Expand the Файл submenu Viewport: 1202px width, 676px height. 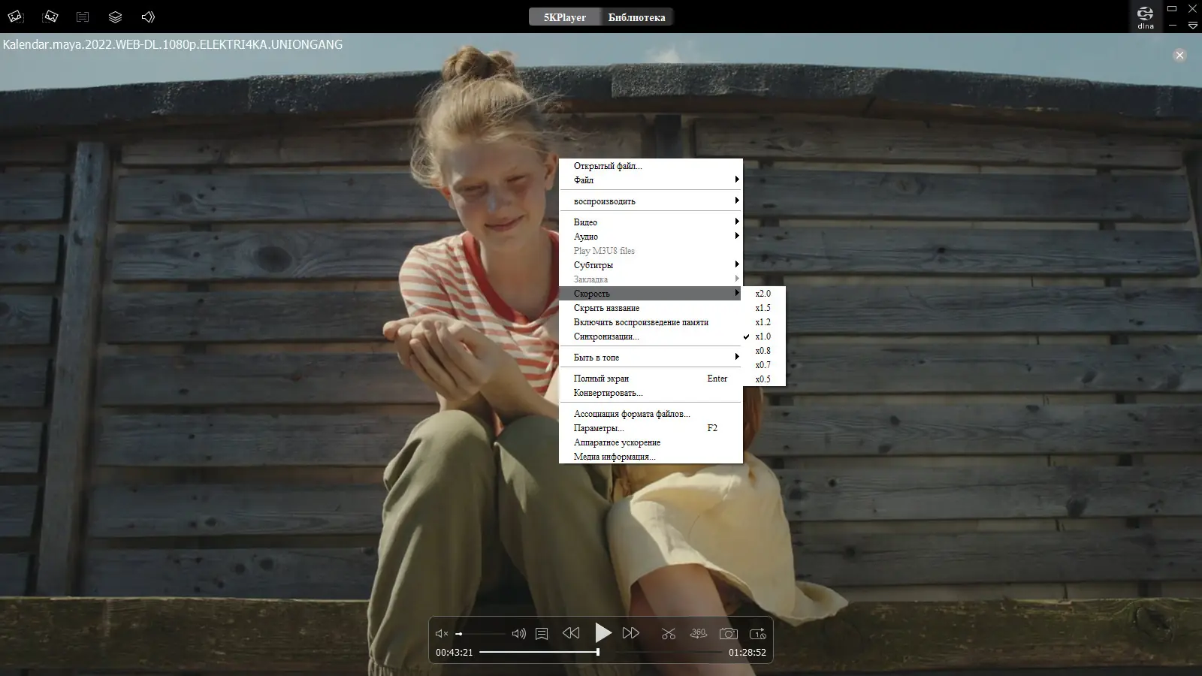651,180
